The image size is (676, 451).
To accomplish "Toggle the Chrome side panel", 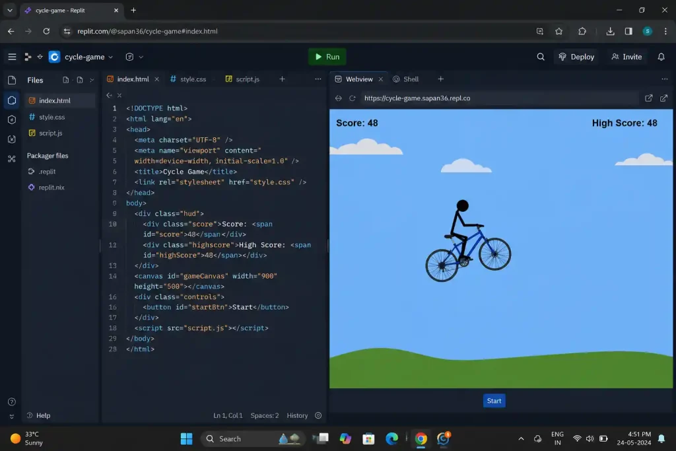I will click(628, 32).
